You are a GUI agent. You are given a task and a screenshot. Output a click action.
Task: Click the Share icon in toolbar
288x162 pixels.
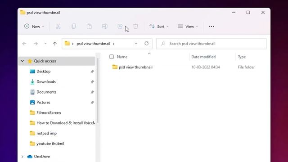click(120, 27)
